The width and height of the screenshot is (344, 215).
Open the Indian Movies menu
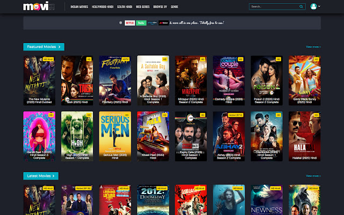pos(80,7)
